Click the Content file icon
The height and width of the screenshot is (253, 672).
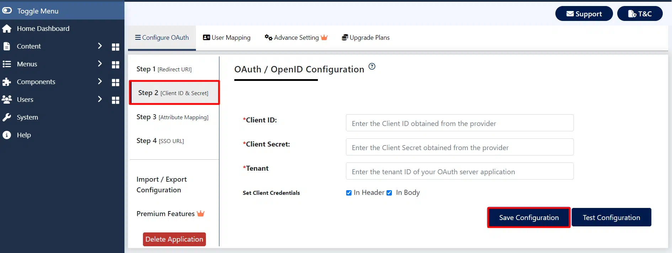coord(6,46)
